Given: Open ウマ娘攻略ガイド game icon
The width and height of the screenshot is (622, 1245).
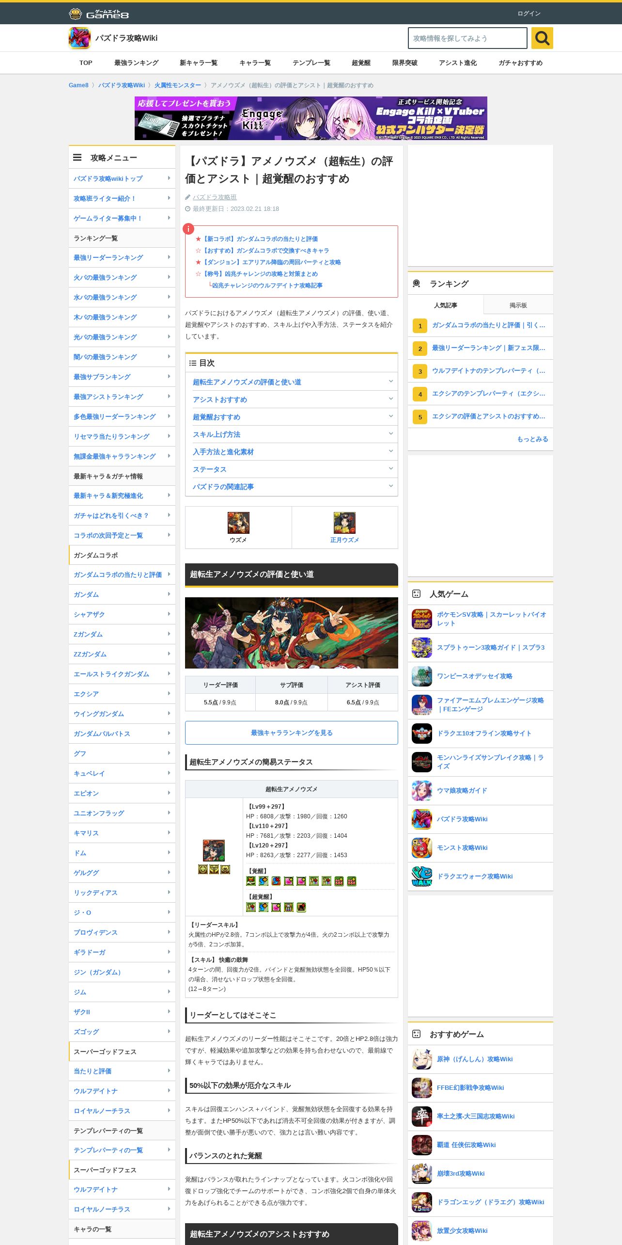Looking at the screenshot, I should click(x=422, y=791).
